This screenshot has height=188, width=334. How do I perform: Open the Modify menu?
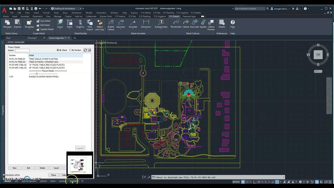[x=89, y=13]
